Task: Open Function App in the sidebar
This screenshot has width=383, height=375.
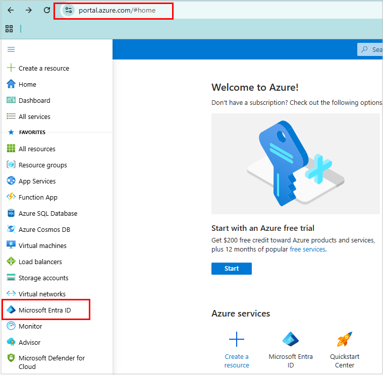Action: [x=38, y=198]
